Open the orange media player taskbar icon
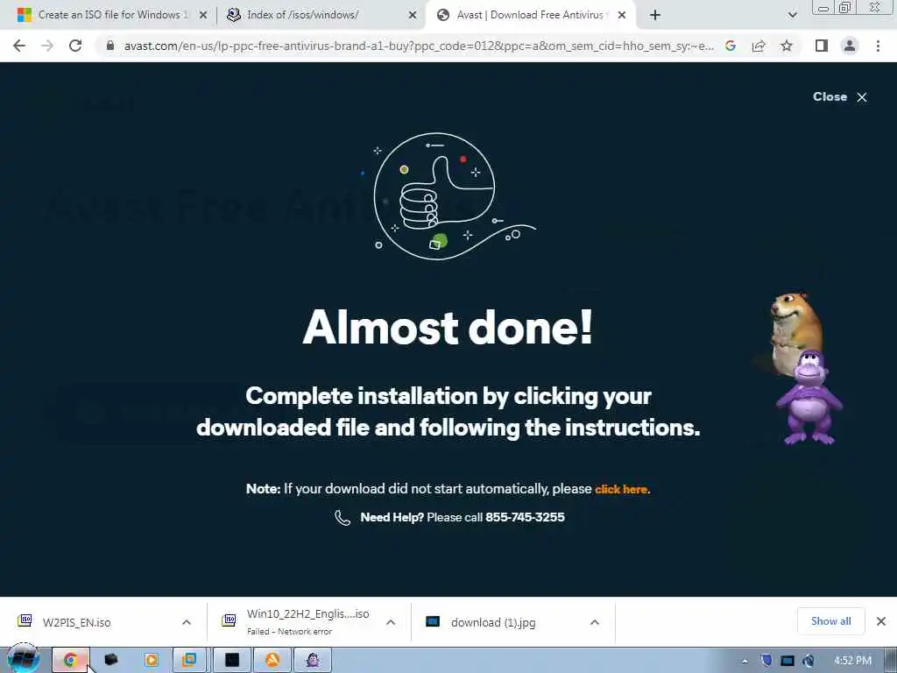This screenshot has height=673, width=897. [152, 660]
